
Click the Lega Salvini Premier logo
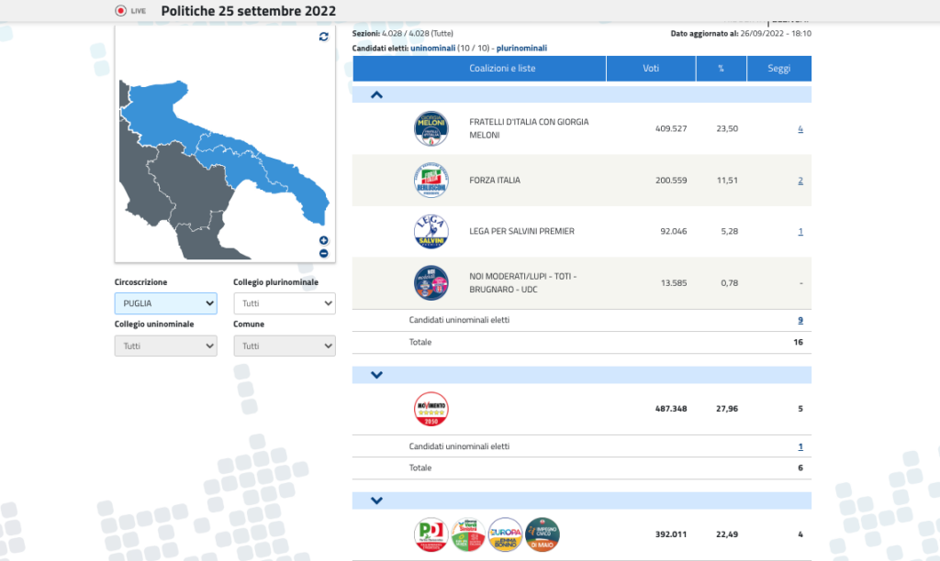pos(431,231)
